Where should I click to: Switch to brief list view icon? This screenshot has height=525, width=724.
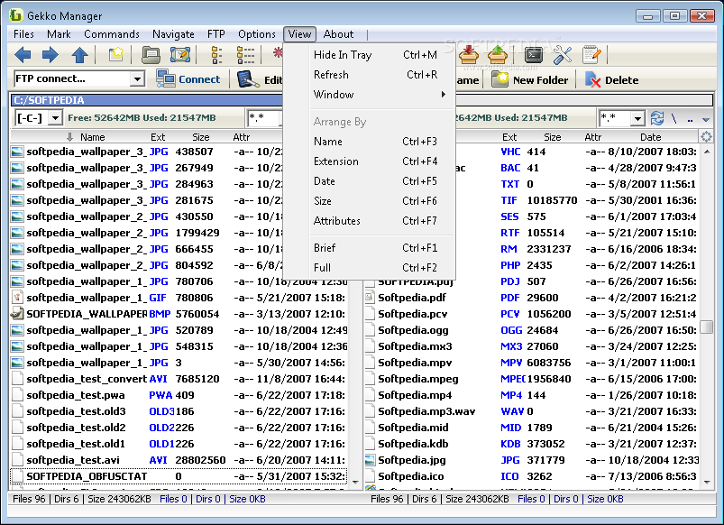(x=216, y=55)
